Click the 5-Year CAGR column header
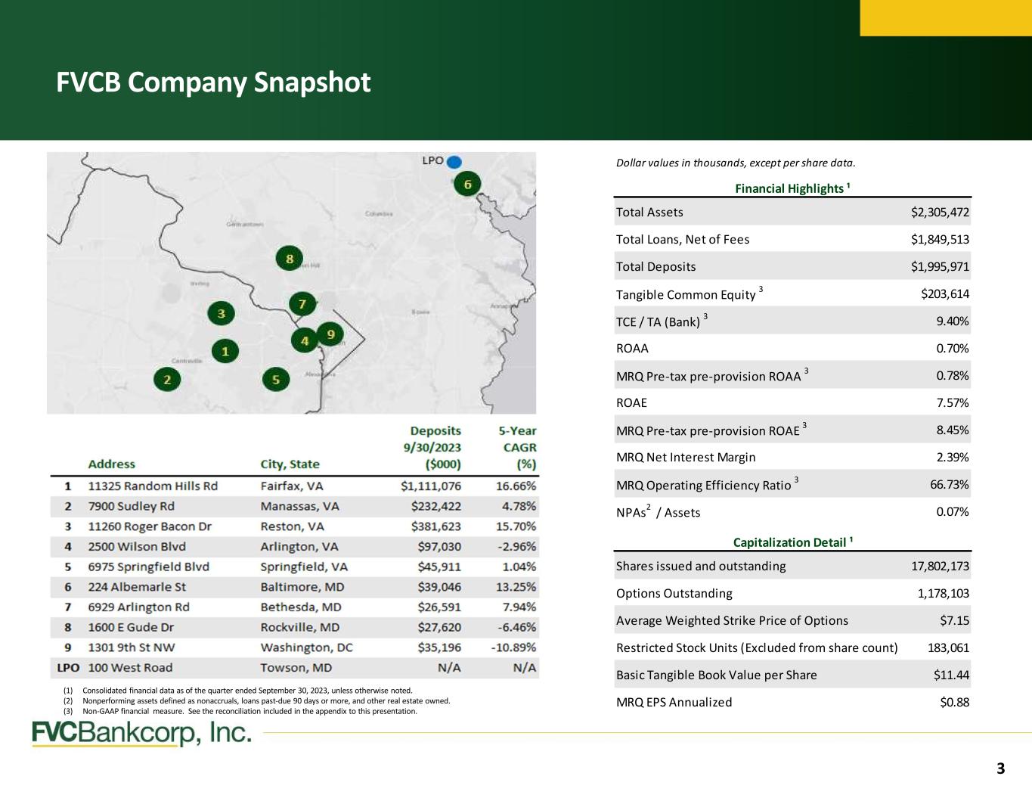The image size is (1032, 798). tap(518, 447)
